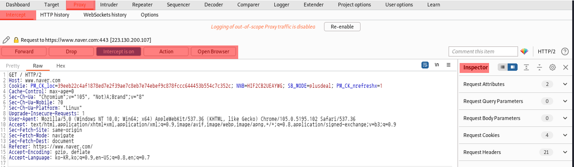This screenshot has height=167, width=574.
Task: Switch to the Intruder tab
Action: point(109,5)
